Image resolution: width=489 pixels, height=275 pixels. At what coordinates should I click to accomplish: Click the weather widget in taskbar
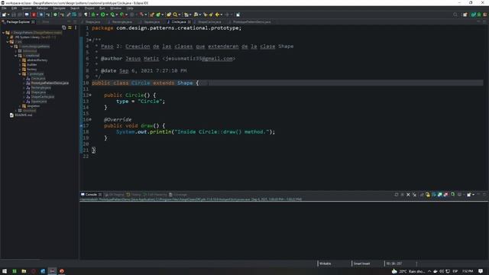(x=408, y=271)
